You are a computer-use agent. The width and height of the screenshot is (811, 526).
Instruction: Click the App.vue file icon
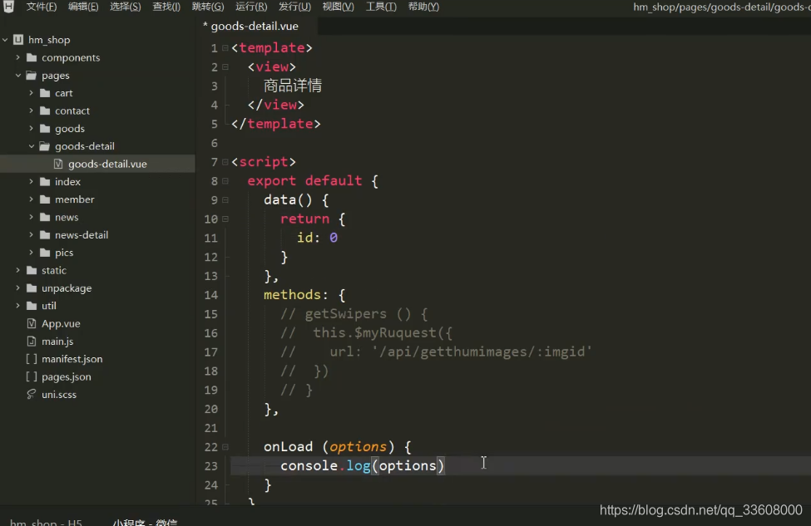pos(32,323)
